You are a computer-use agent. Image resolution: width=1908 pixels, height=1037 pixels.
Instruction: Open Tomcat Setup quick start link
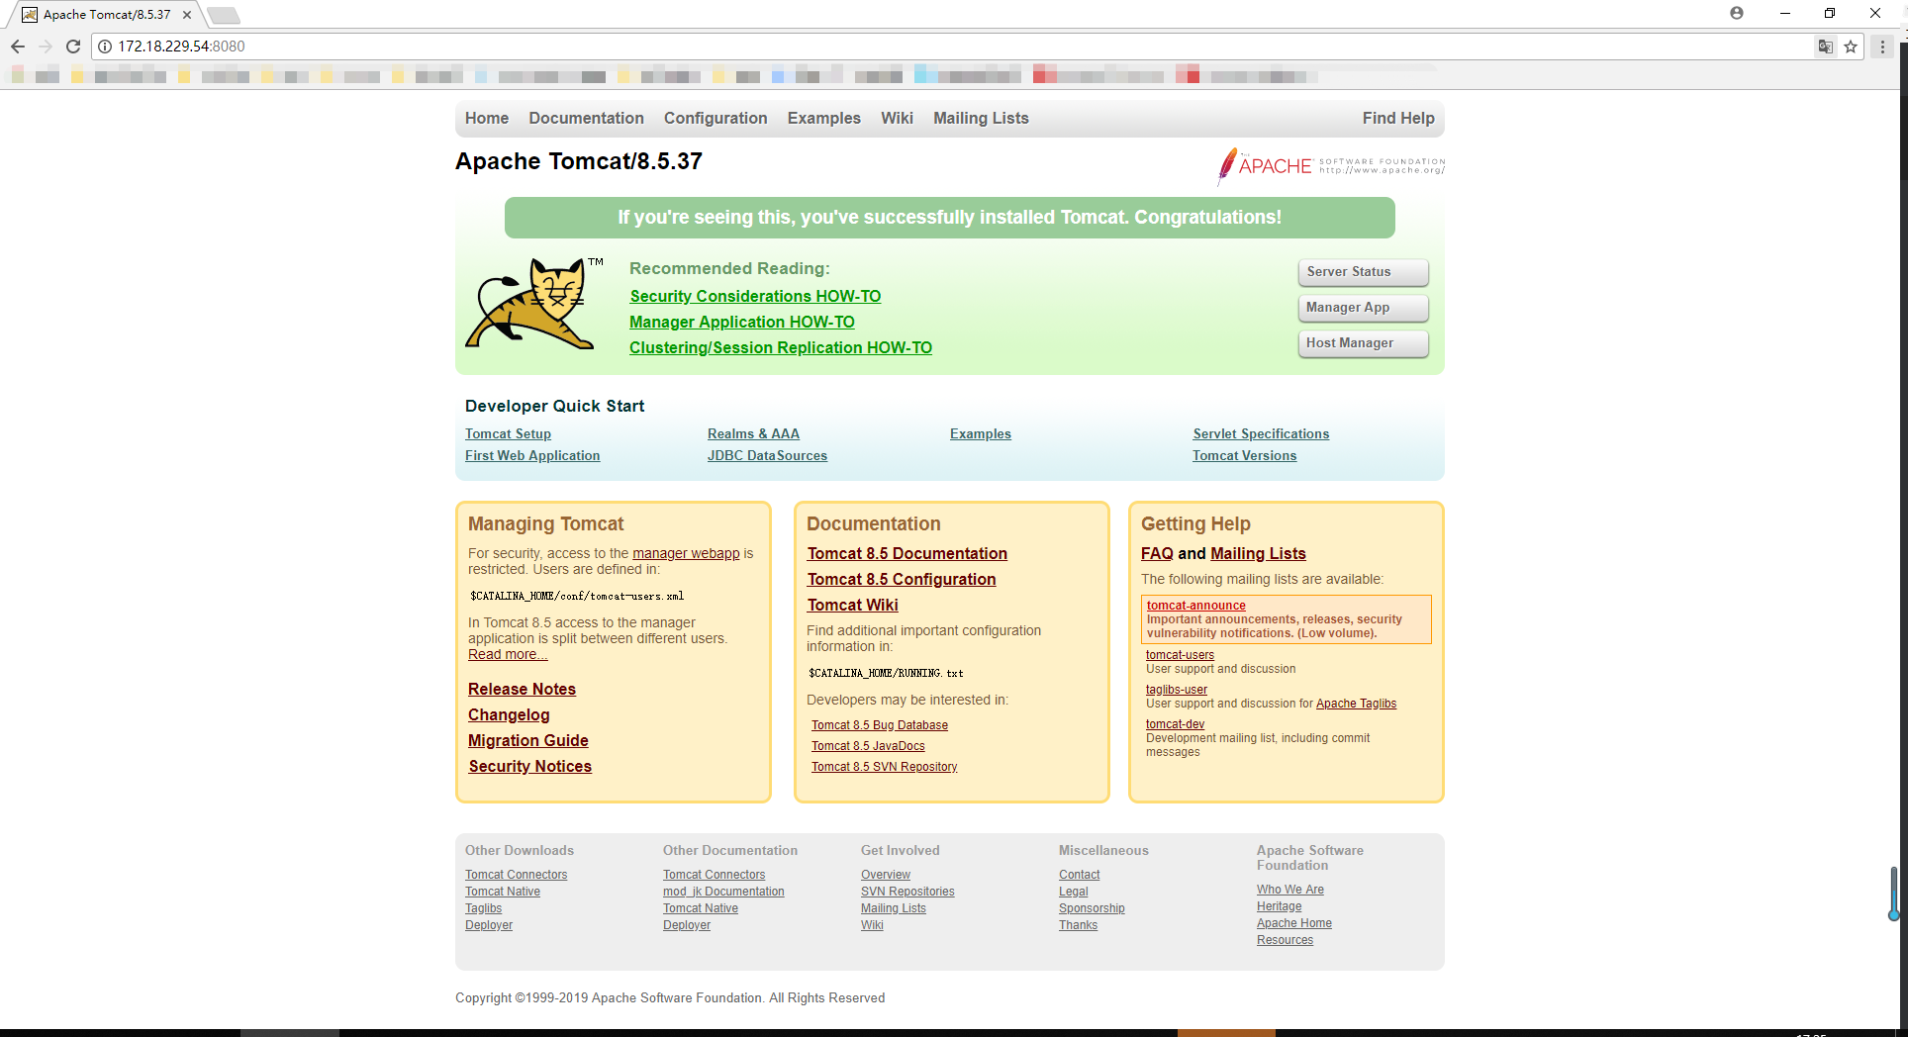(x=508, y=433)
